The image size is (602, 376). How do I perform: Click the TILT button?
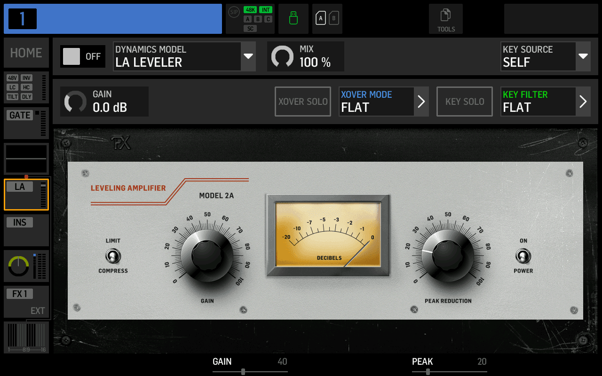(13, 97)
